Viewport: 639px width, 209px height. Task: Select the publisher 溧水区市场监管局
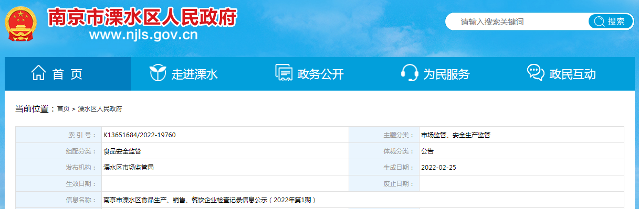click(x=129, y=167)
